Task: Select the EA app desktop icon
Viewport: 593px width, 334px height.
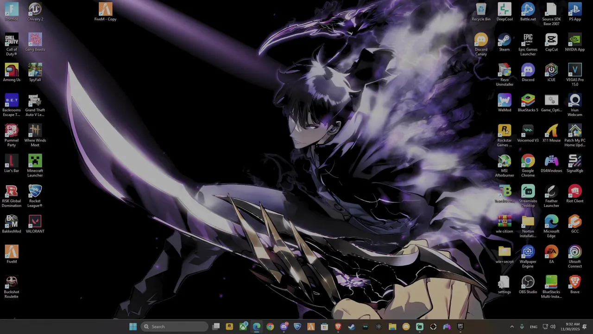Action: pyautogui.click(x=551, y=254)
